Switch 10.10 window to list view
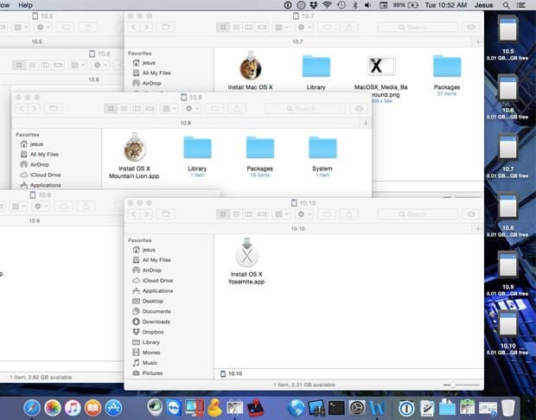 [236, 214]
